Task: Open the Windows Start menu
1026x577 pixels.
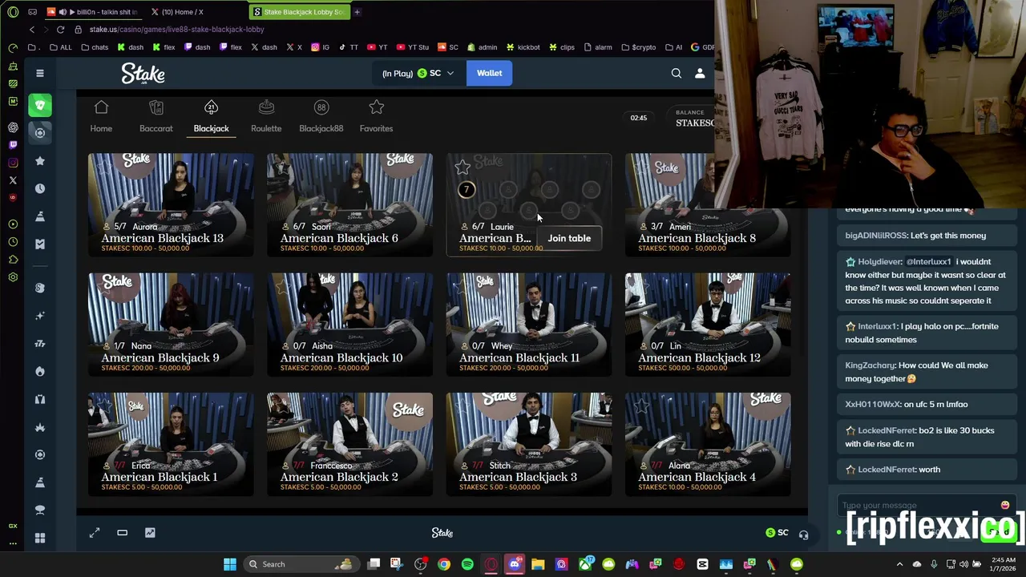Action: [x=230, y=564]
